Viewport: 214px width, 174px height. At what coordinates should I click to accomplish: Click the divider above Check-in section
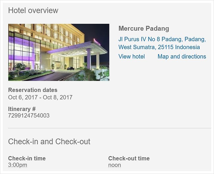click(x=110, y=128)
